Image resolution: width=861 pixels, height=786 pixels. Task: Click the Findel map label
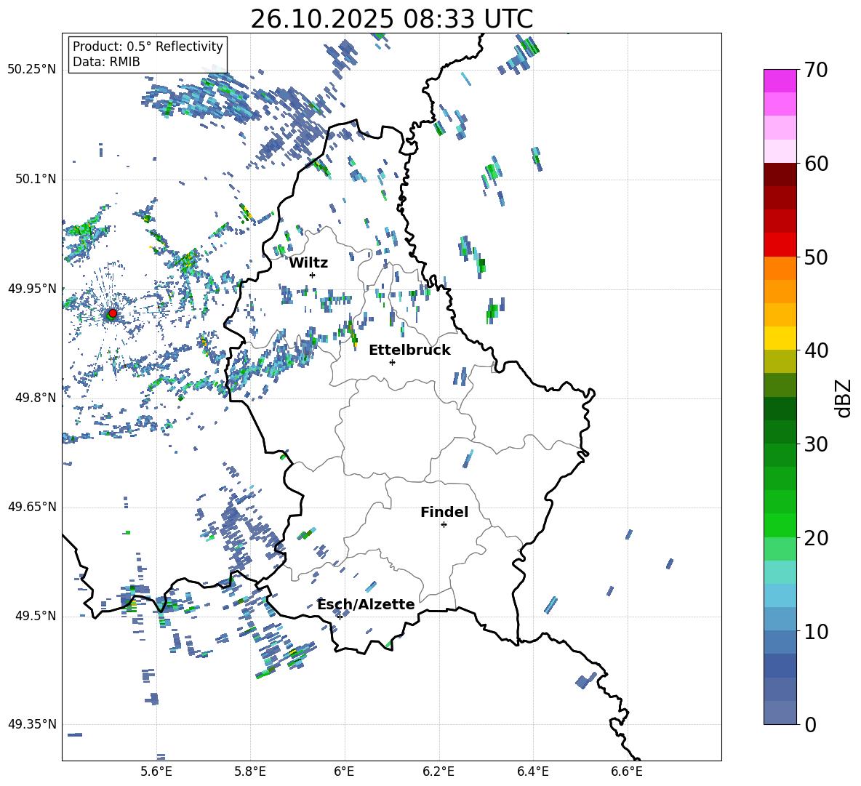(x=444, y=512)
